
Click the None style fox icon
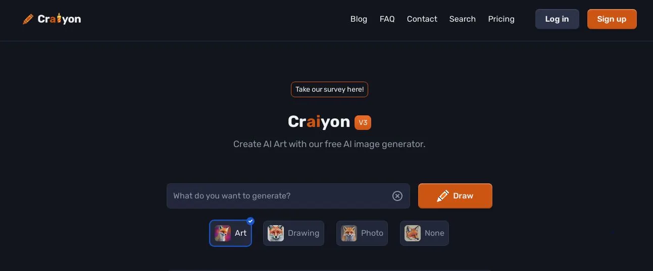tap(413, 233)
